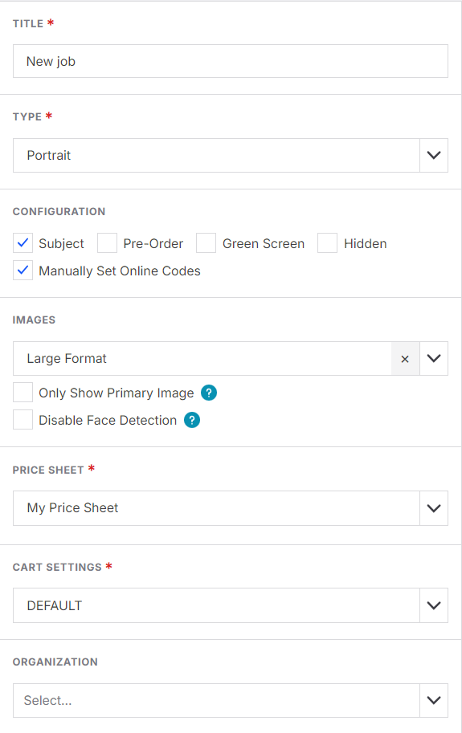Open the Type dropdown chevron

pos(434,155)
